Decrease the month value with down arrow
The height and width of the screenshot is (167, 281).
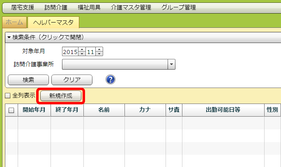point(99,54)
